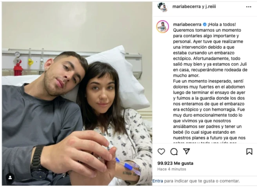Open mariabecerra story ring avatar

(163, 27)
